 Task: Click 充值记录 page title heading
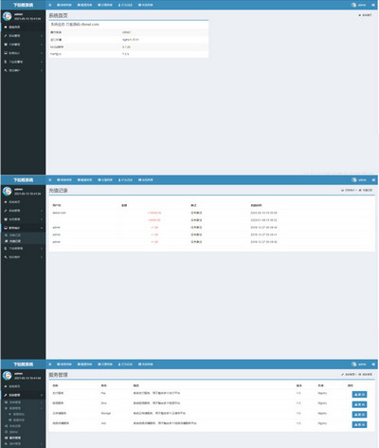(58, 191)
